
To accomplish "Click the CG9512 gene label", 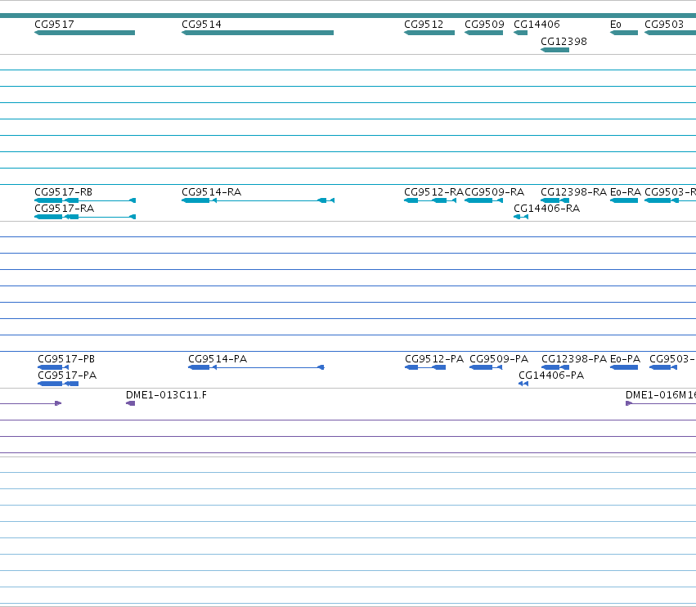I will (424, 25).
